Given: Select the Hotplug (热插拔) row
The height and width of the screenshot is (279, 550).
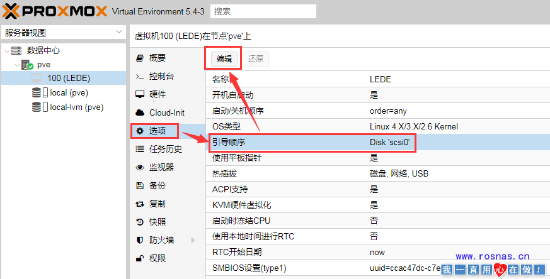Looking at the screenshot, I should click(378, 173).
